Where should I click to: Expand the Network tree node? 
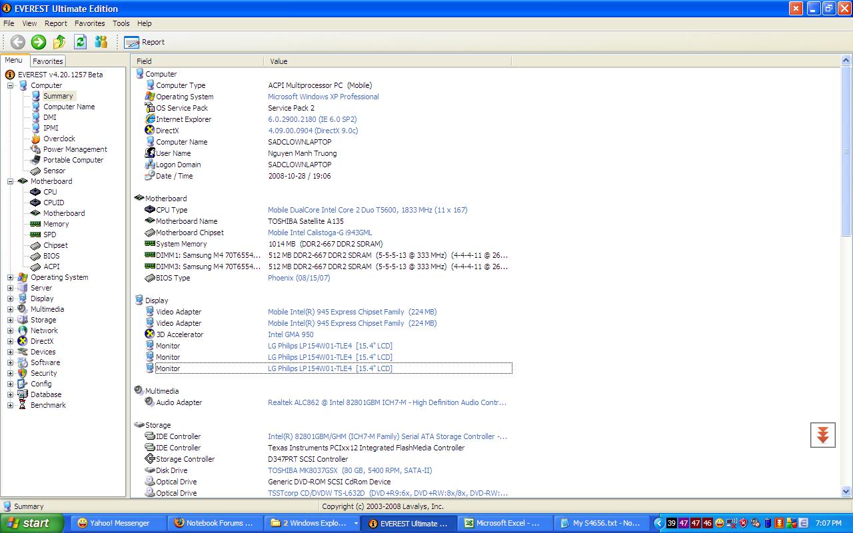(11, 330)
